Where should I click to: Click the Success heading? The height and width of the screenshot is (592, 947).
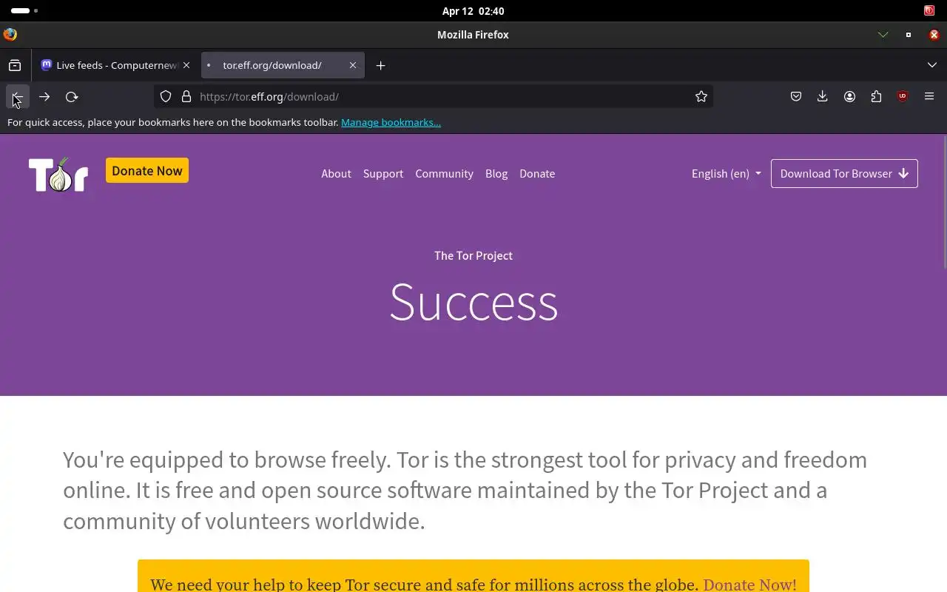coord(473,302)
